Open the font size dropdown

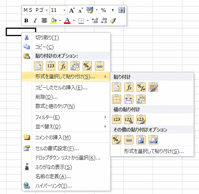point(65,10)
